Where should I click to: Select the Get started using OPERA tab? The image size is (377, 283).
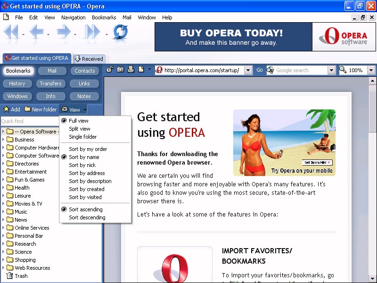click(37, 58)
